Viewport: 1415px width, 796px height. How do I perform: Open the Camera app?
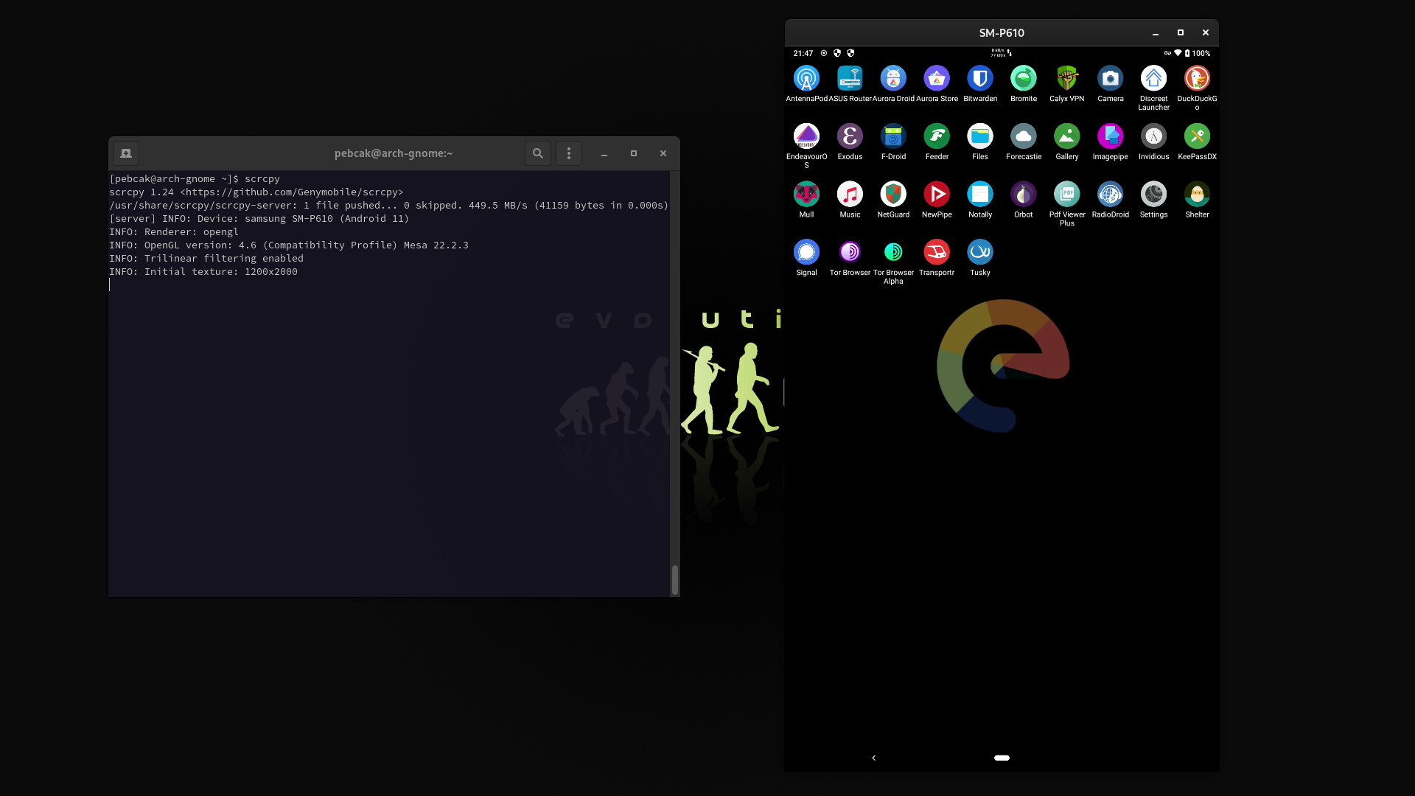(x=1111, y=78)
